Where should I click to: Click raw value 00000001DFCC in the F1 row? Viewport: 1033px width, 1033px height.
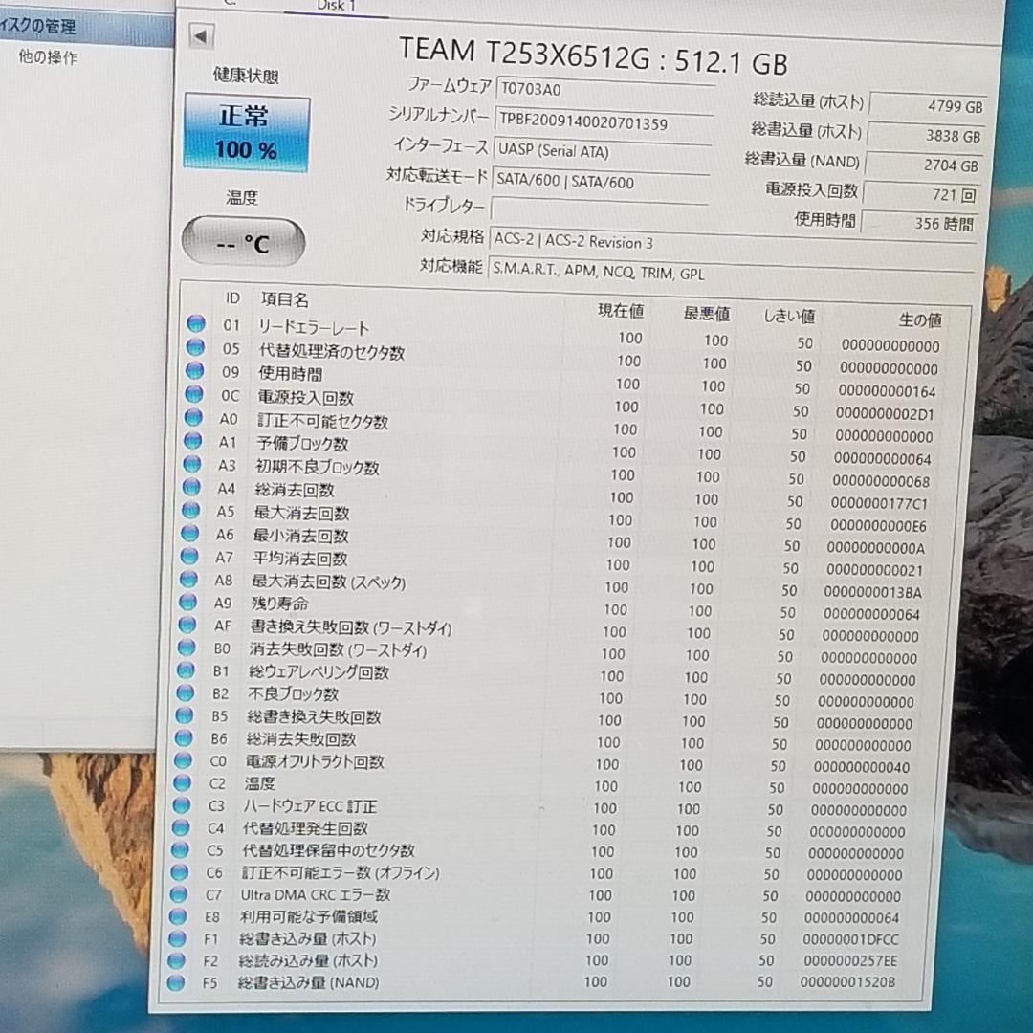point(850,939)
